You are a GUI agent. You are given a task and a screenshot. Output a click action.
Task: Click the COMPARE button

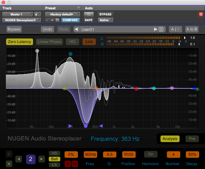(70, 20)
